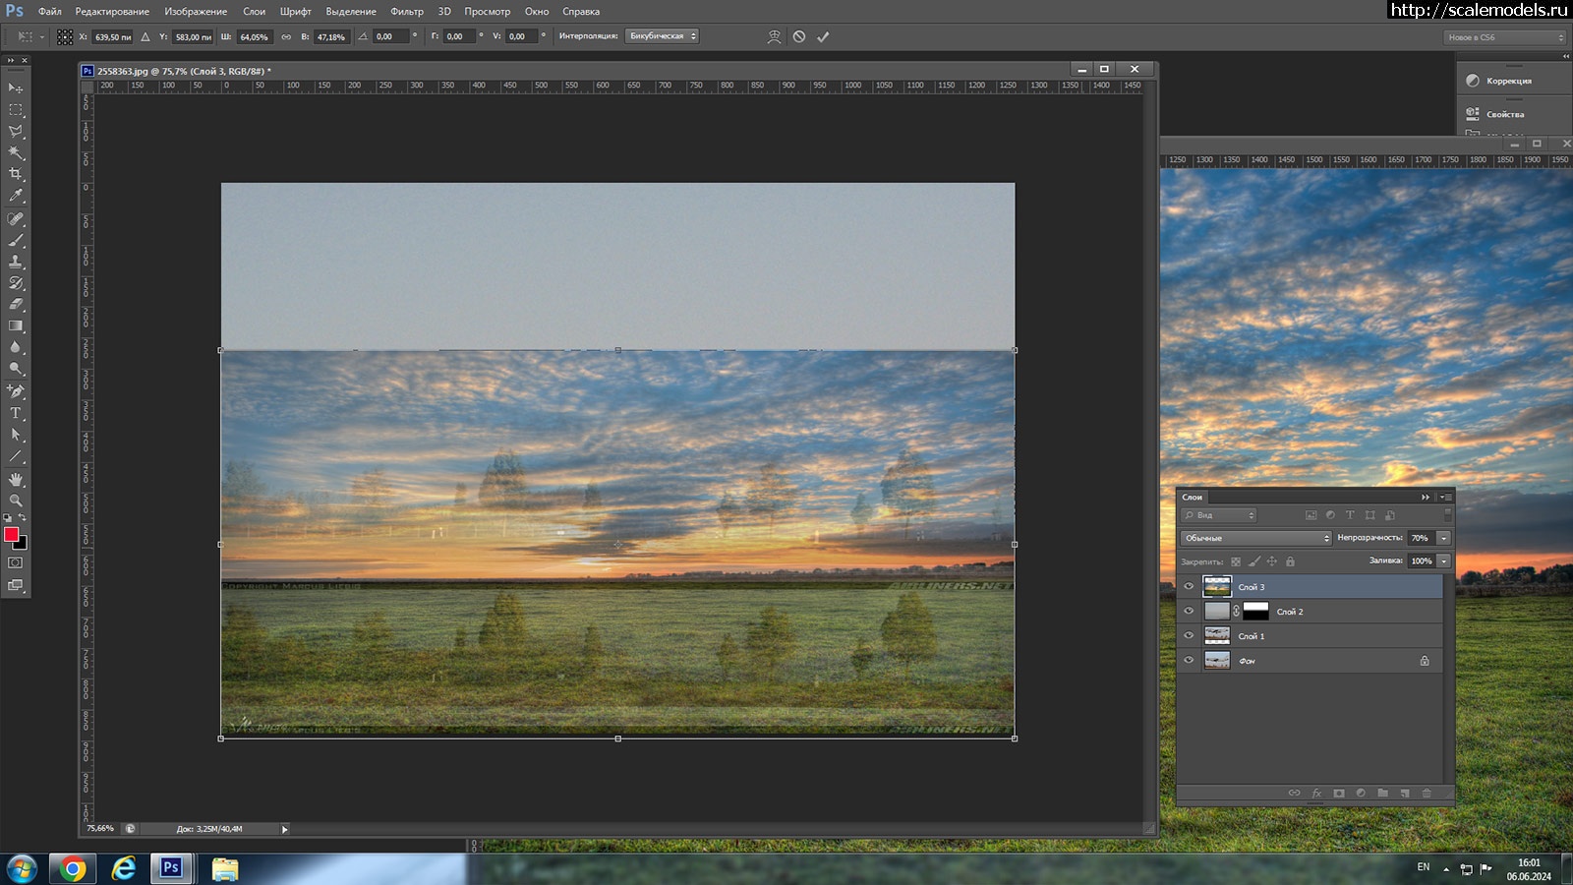1573x885 pixels.
Task: Open the Интерполяция dropdown
Action: 662,36
